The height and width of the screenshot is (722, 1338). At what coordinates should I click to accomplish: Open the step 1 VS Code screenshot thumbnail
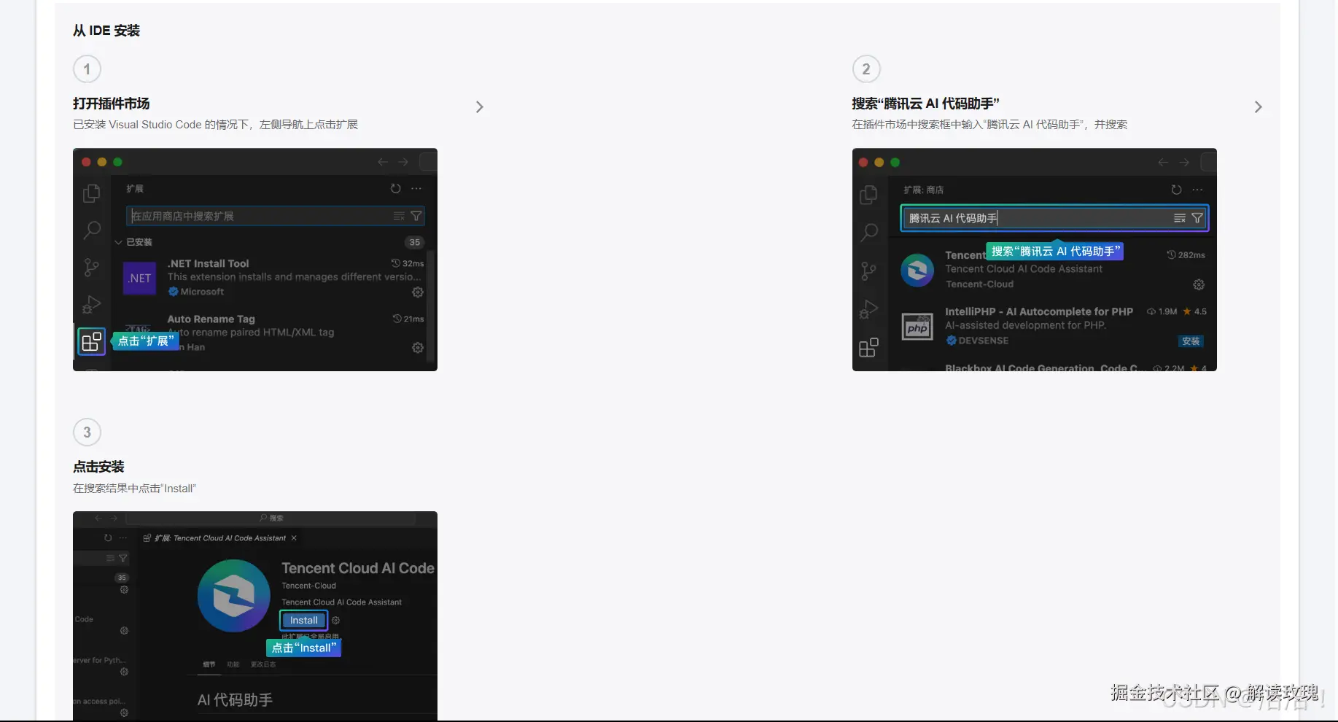(255, 260)
